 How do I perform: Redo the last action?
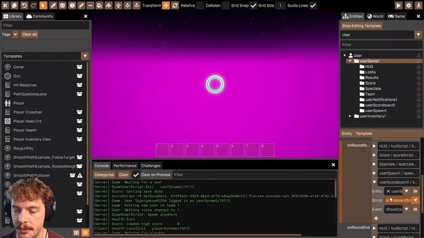[x=33, y=5]
